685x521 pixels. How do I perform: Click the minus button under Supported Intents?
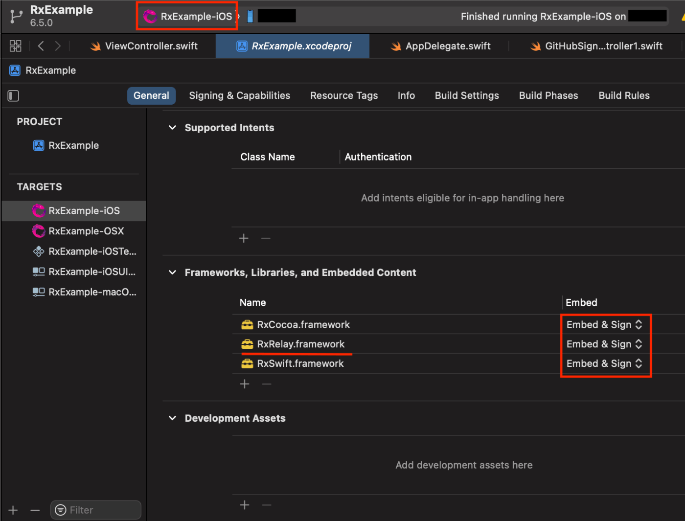(266, 238)
